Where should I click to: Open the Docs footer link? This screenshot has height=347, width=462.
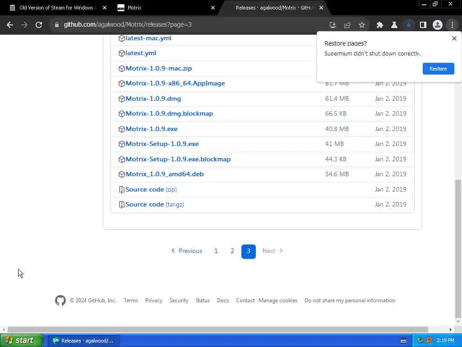[x=223, y=300]
